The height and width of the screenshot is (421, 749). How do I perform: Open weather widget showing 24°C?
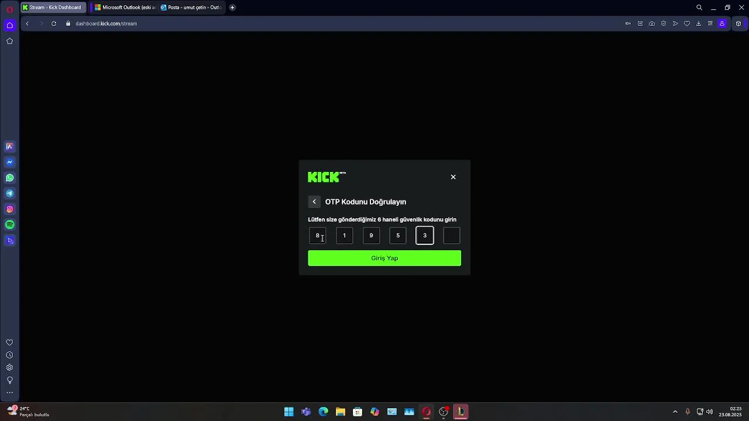tap(28, 412)
